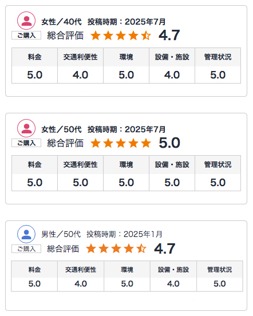The height and width of the screenshot is (316, 253).
Task: Click the half star in the male reviewer's rating
Action: coord(141,248)
